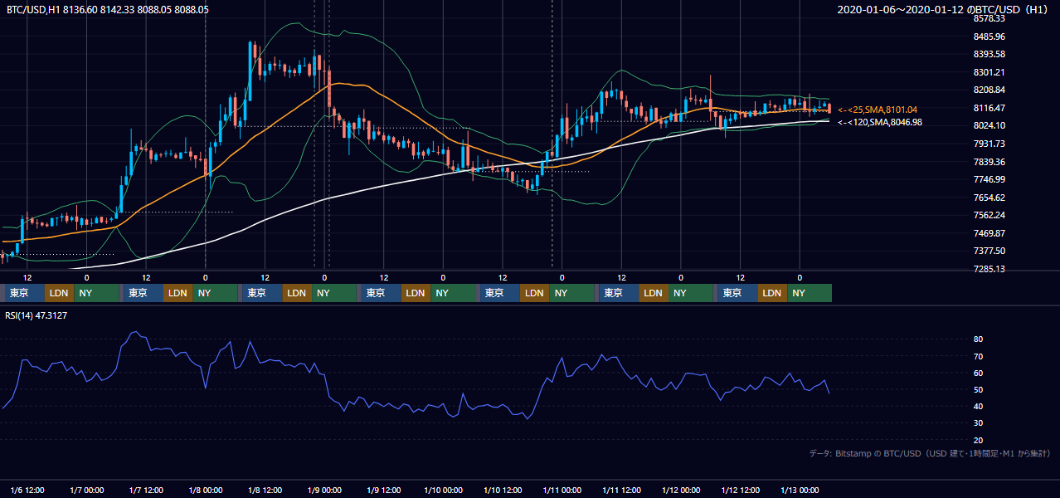Click the 1/6 12:00 time axis label

tap(27, 490)
